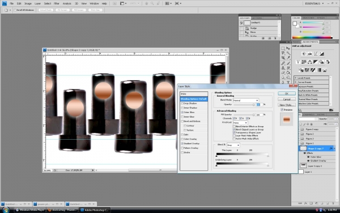Select the Move tool in toolbox
This screenshot has width=340, height=213.
[x=288, y=48]
